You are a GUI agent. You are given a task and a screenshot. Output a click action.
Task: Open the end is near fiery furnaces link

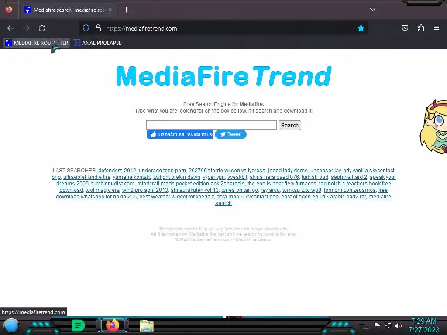(x=282, y=184)
